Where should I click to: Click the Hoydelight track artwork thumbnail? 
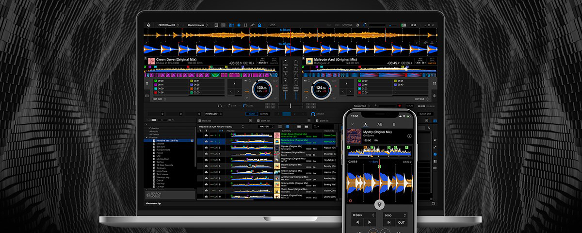tap(277, 160)
